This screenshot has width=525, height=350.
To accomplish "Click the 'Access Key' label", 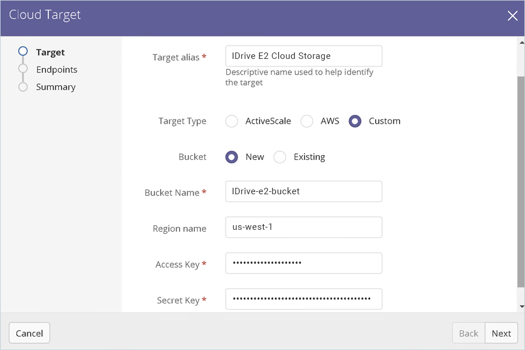I will pos(177,265).
